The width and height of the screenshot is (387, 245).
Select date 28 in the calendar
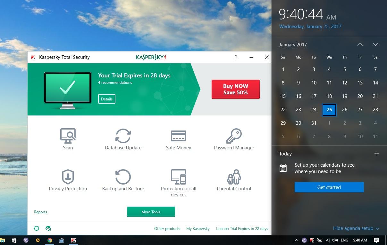point(375,110)
